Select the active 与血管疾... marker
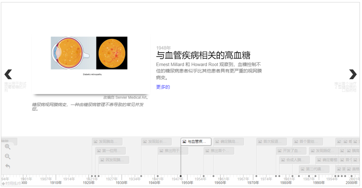Screen dimensions: 362x188 pos(196,141)
